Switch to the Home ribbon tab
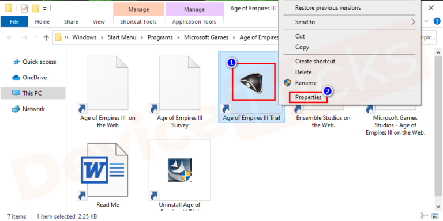The image size is (443, 221). click(x=42, y=21)
